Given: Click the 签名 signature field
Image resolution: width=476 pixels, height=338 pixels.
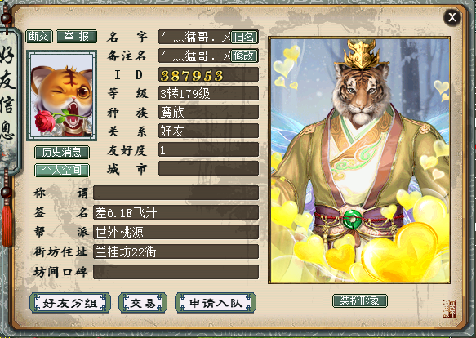Looking at the screenshot, I should 176,212.
